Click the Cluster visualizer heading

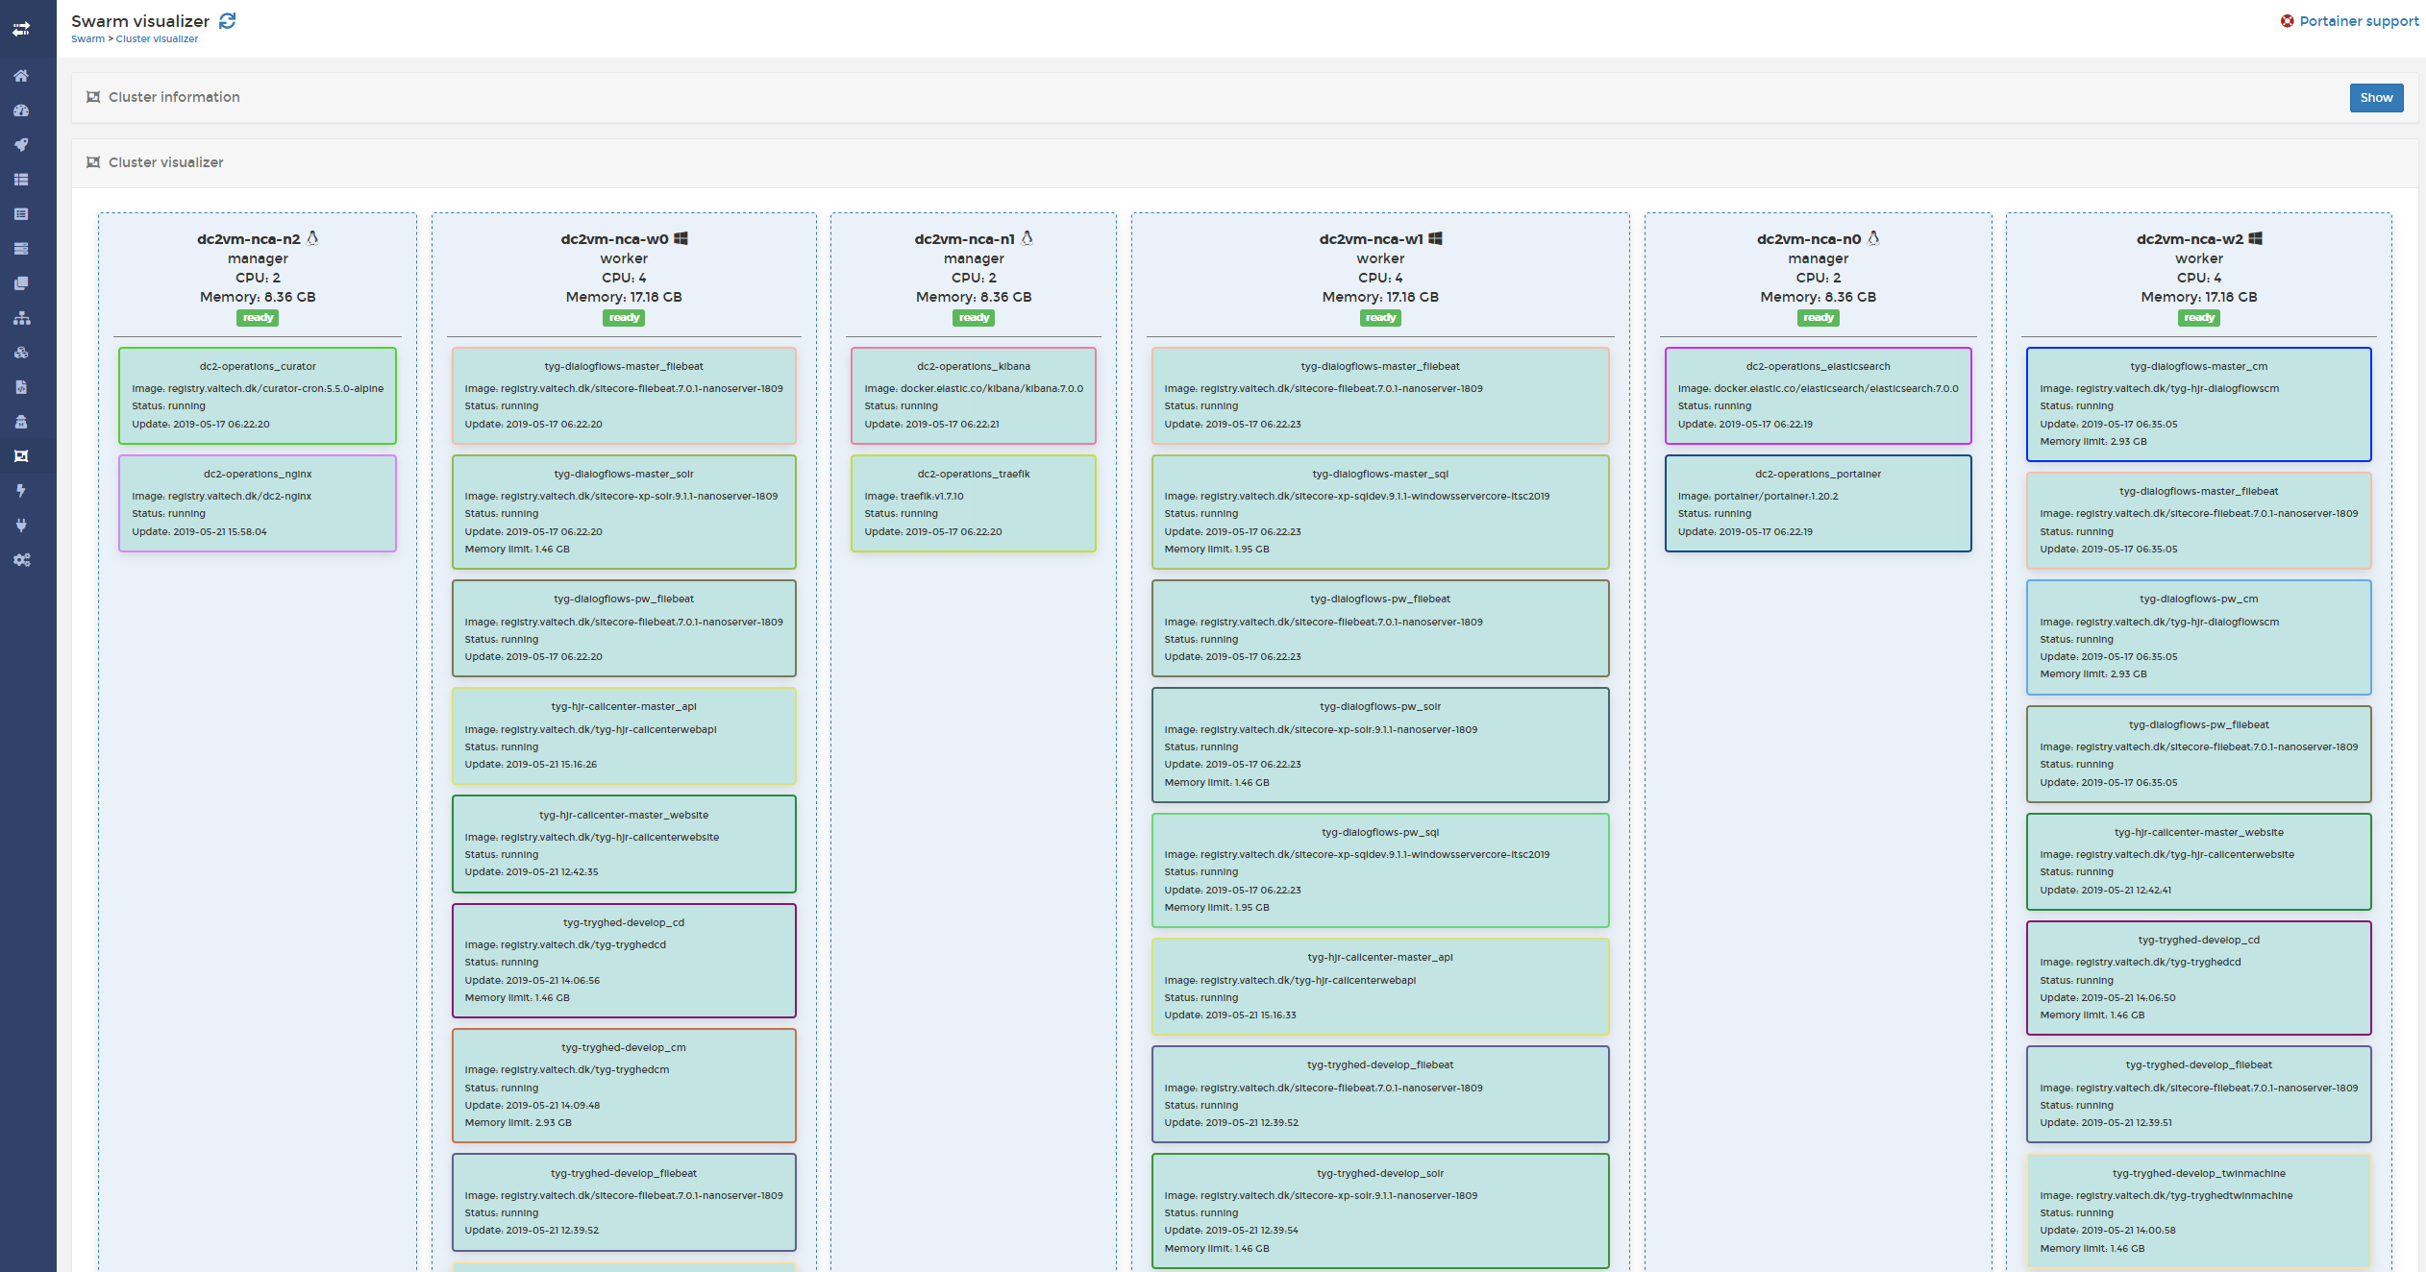point(165,162)
